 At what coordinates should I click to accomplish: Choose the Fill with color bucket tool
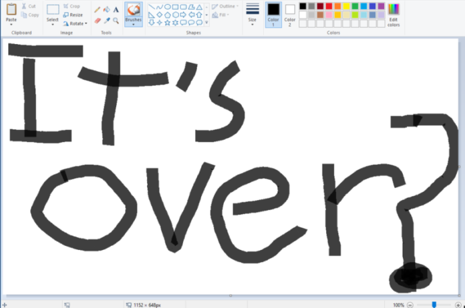point(107,10)
